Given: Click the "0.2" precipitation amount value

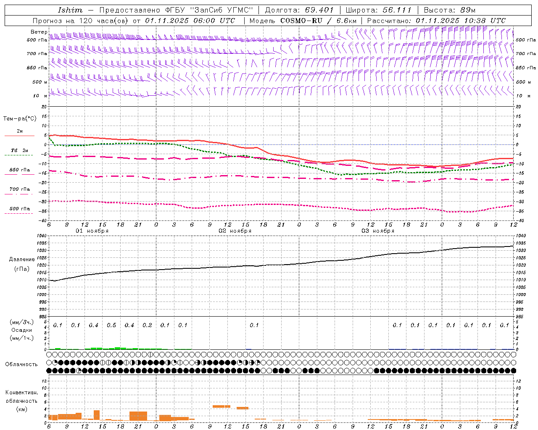Looking at the screenshot, I should pyautogui.click(x=147, y=325).
